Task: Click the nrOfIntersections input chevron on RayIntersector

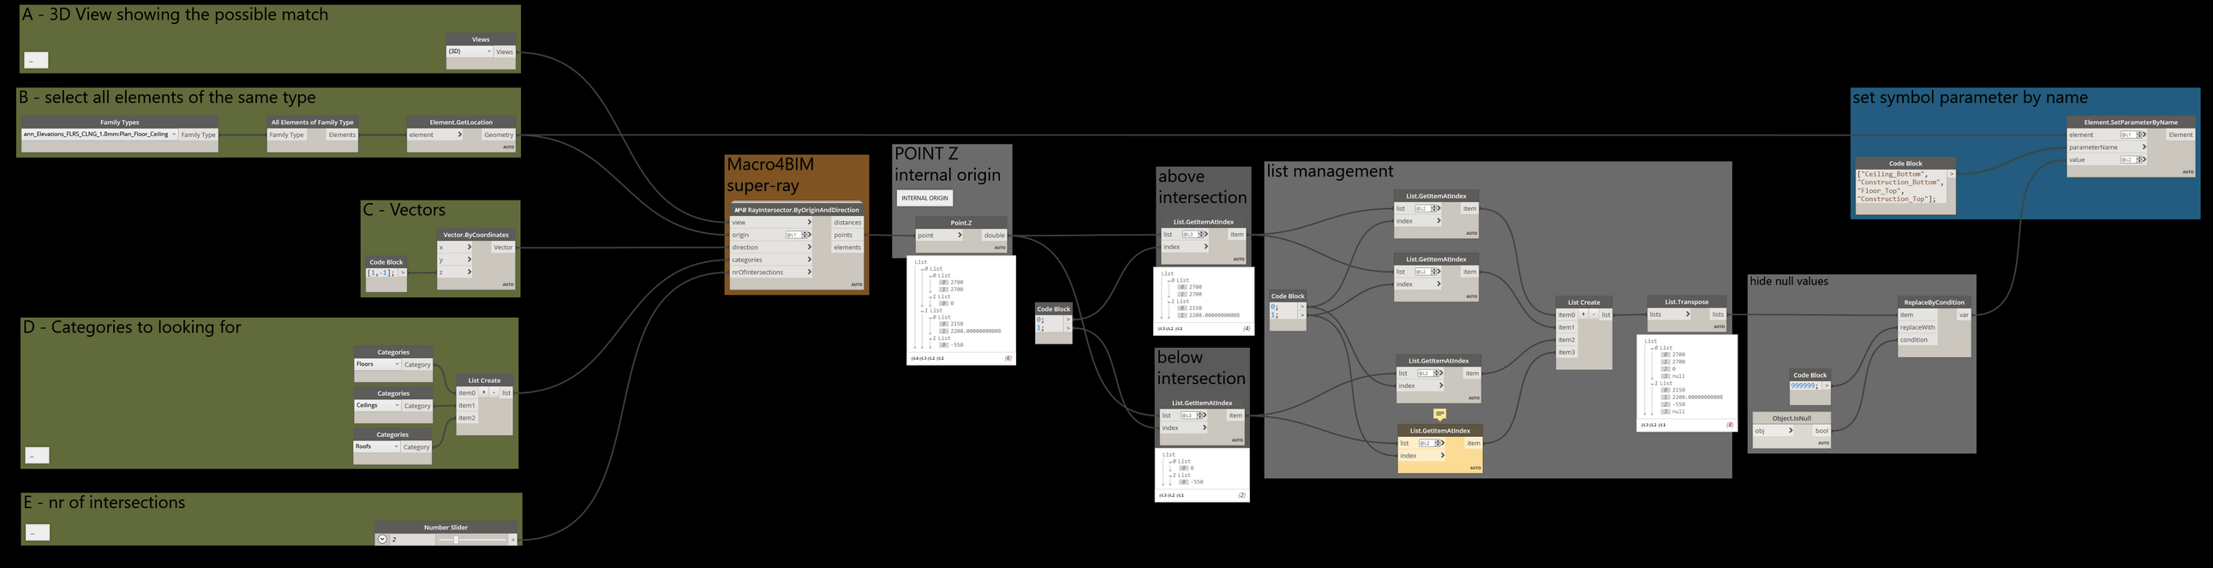Action: (x=810, y=272)
